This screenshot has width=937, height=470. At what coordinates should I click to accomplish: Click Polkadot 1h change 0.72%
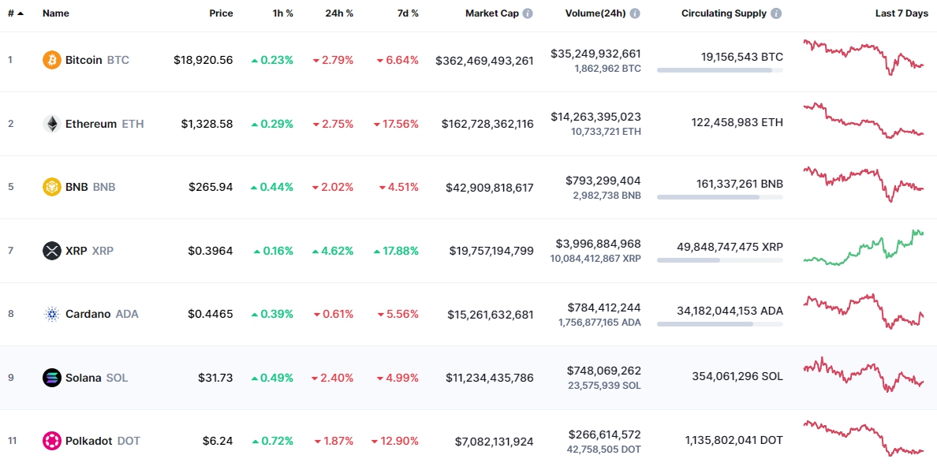tap(272, 441)
